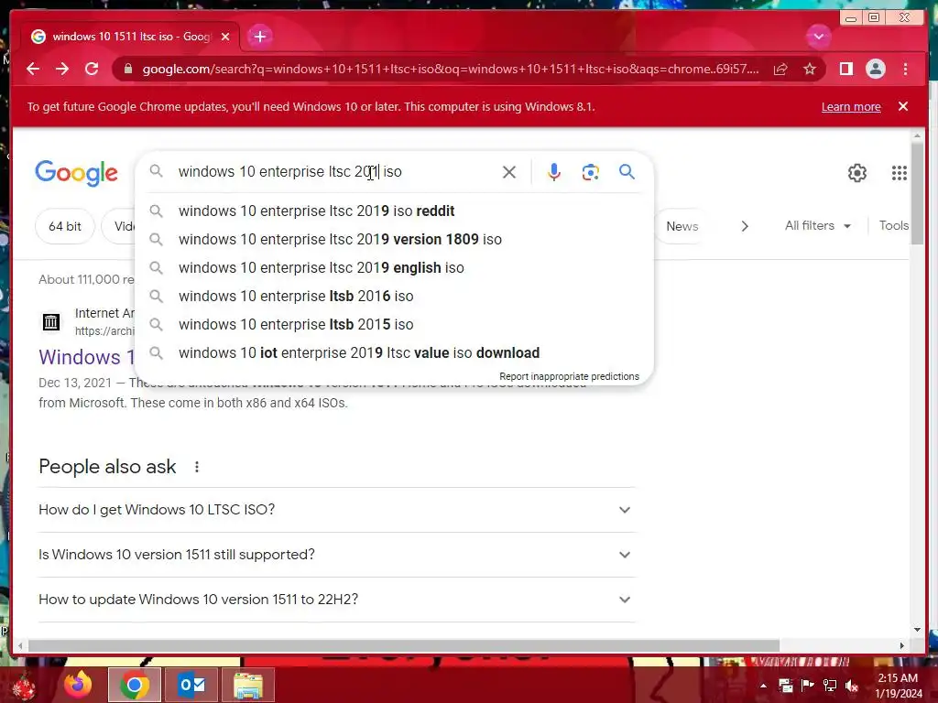Viewport: 938px width, 703px height.
Task: Click into the Google search input field
Action: click(335, 171)
